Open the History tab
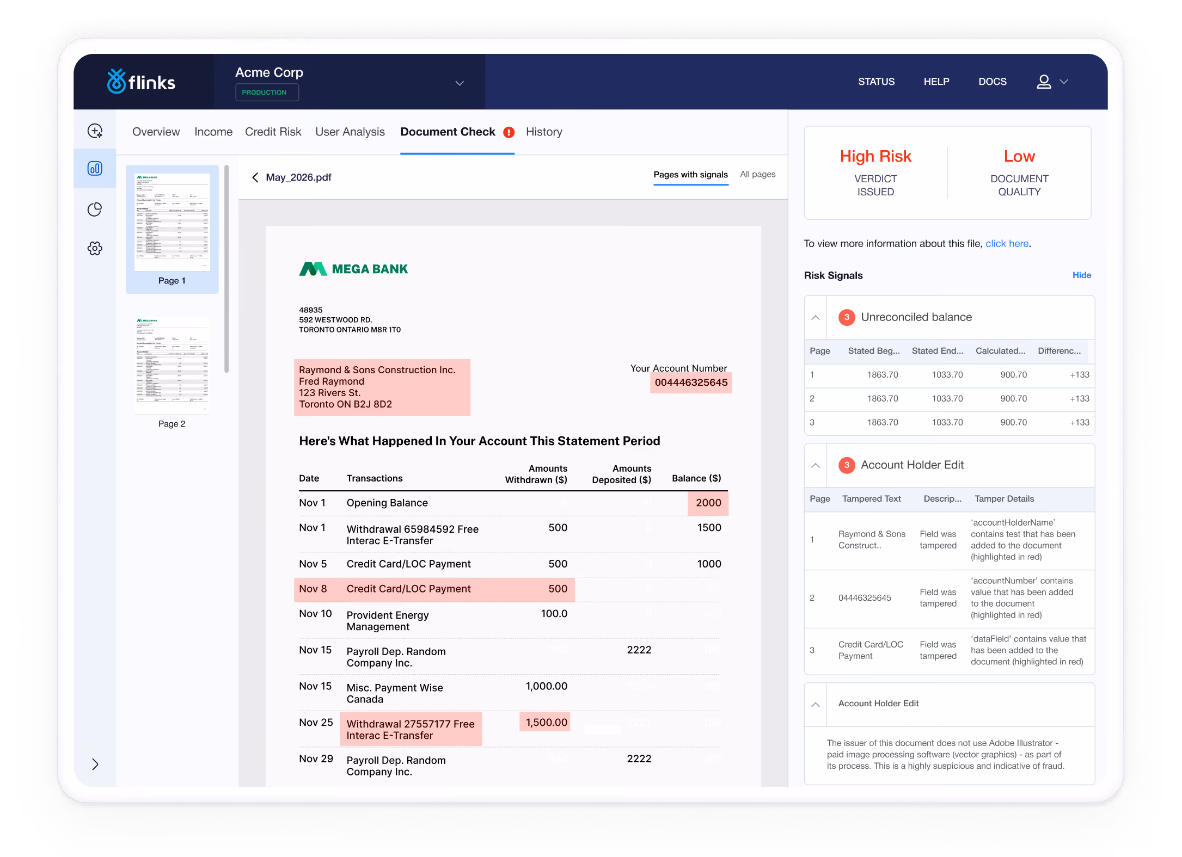Screen dimensions: 1182x857 (x=544, y=132)
